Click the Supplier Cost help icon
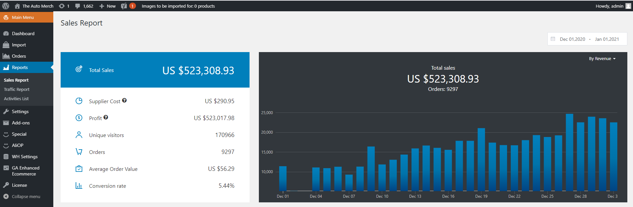This screenshot has height=207, width=633. pos(124,101)
